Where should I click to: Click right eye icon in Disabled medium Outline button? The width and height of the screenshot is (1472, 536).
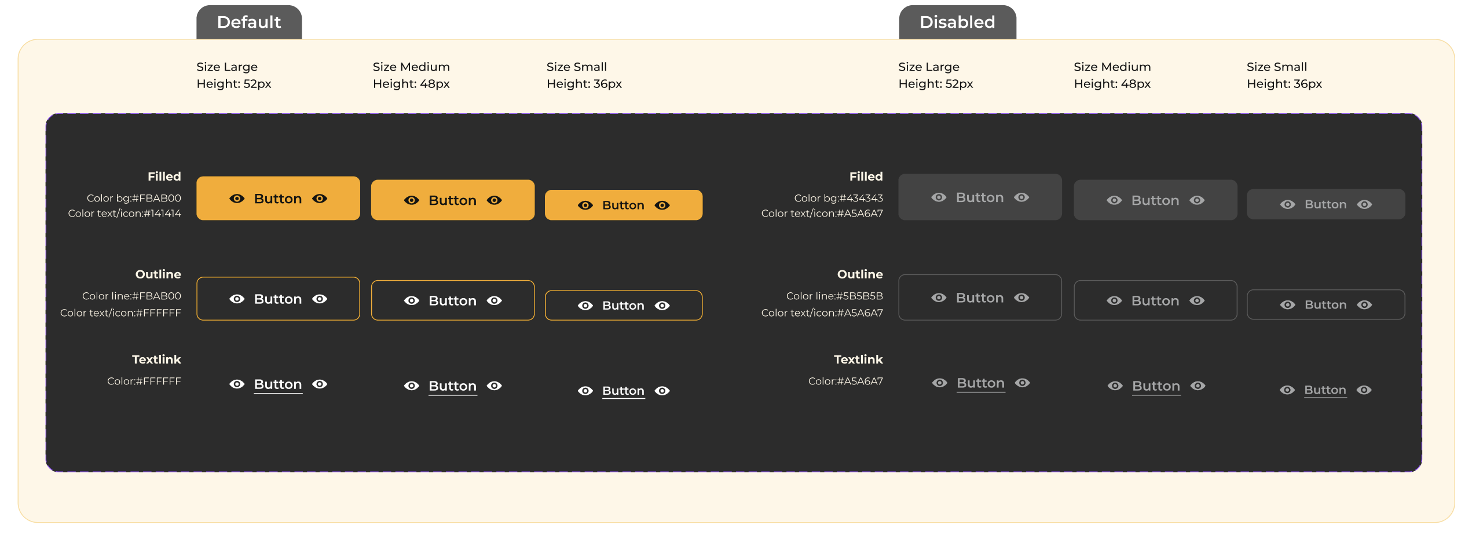(x=1197, y=300)
